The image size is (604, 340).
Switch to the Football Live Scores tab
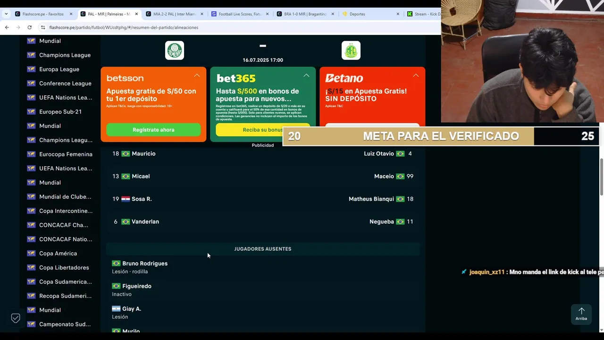tap(240, 14)
